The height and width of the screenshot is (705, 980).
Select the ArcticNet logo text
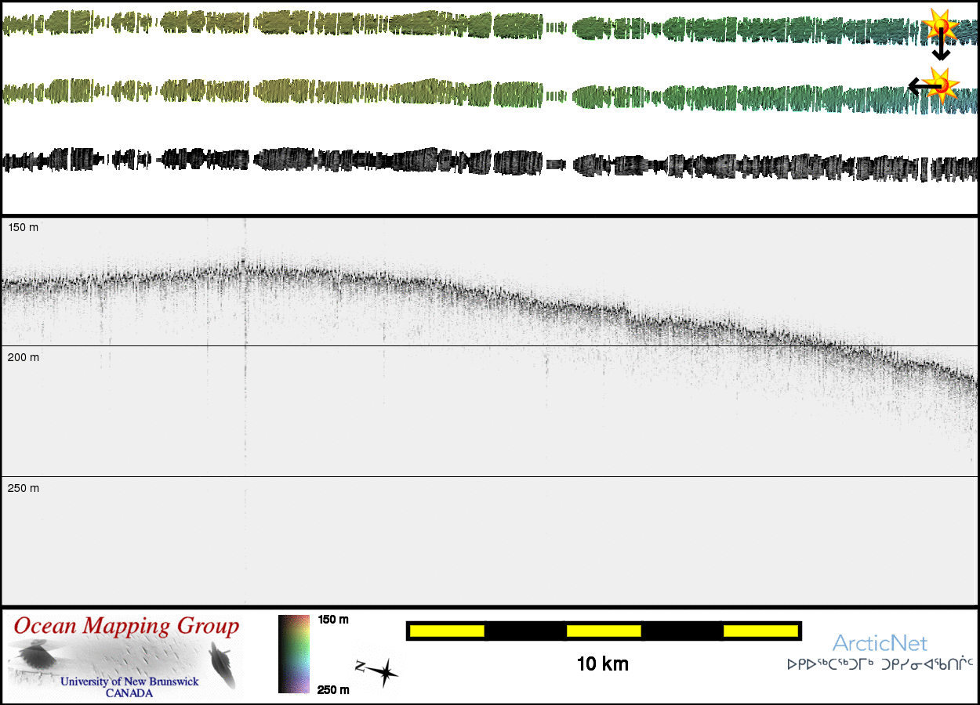pyautogui.click(x=880, y=644)
